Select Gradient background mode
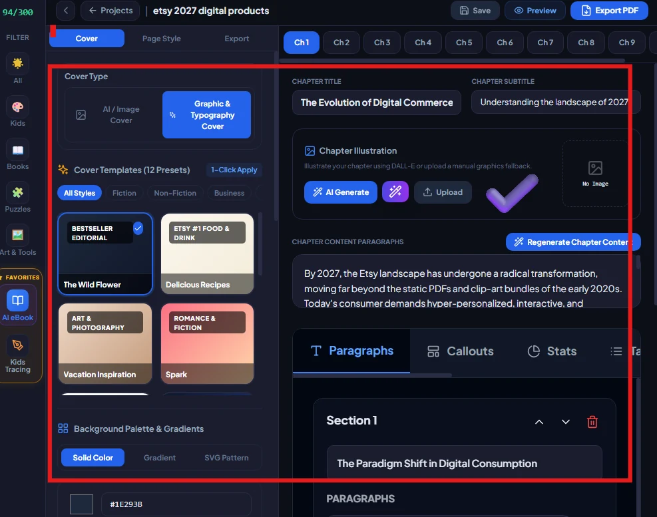This screenshot has width=657, height=517. (160, 458)
